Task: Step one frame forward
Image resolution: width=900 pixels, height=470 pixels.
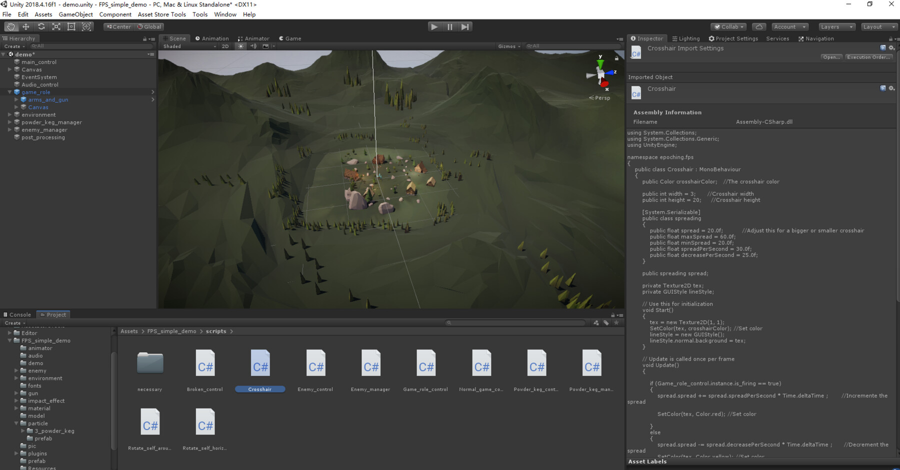Action: click(465, 27)
